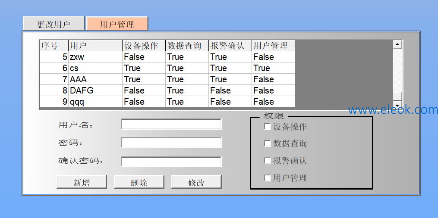Click the 修改 button

click(196, 182)
